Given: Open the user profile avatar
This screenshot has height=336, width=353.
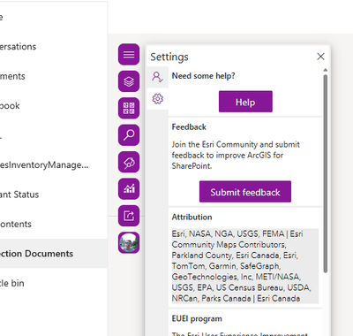Looking at the screenshot, I should (129, 242).
